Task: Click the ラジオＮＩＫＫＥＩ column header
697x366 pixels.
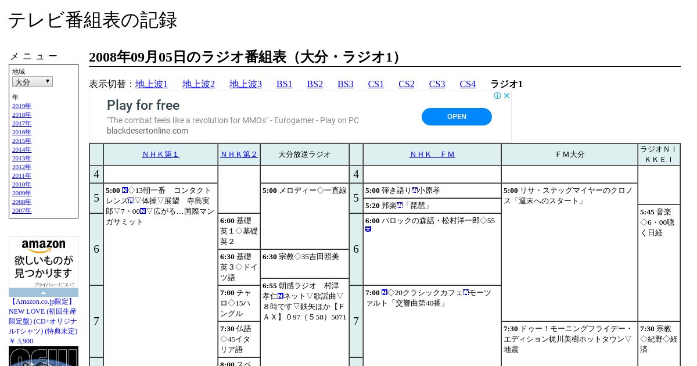Action: tap(659, 155)
